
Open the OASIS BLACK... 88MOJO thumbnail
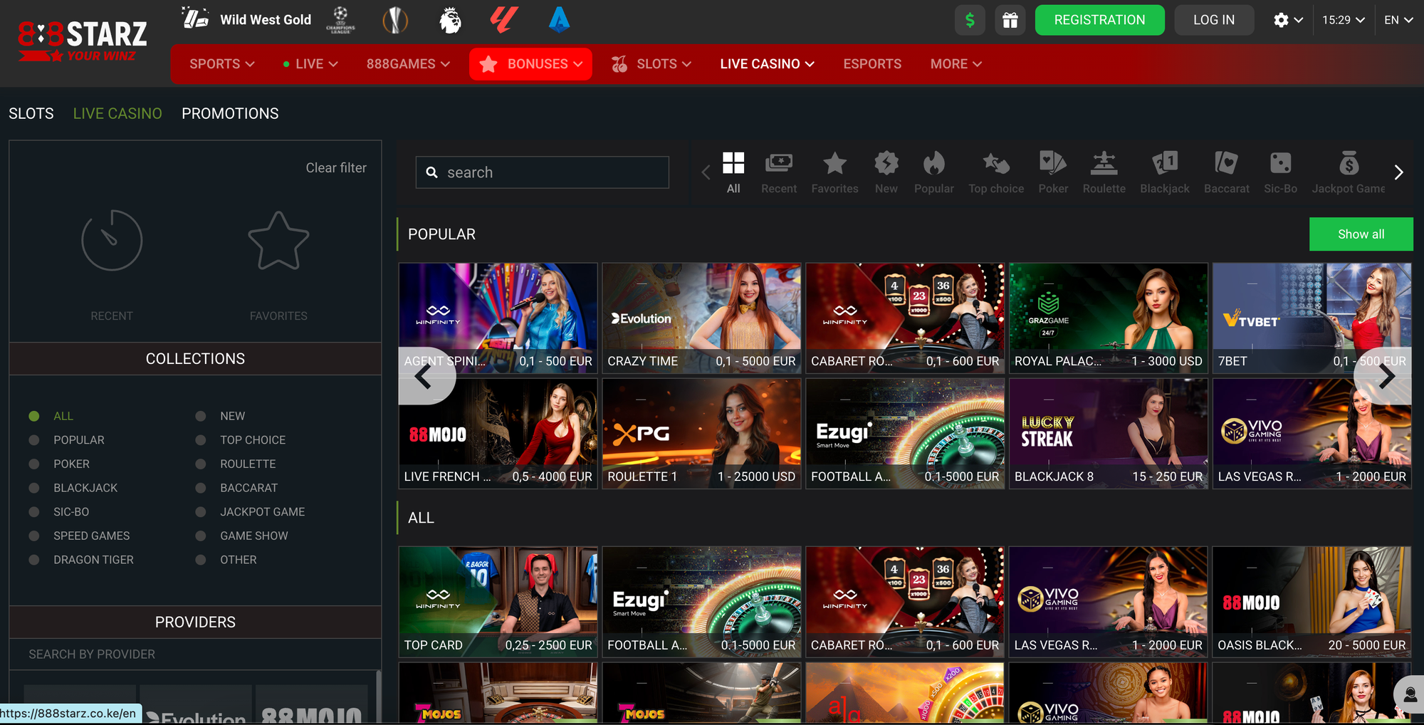tap(1312, 602)
